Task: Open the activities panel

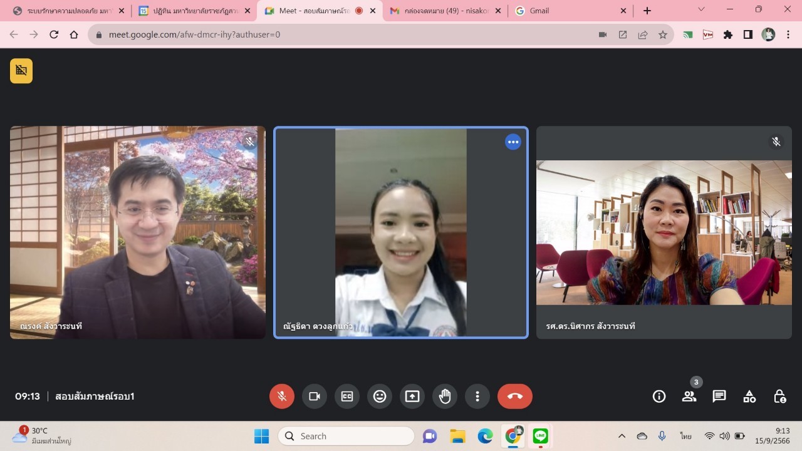Action: 749,397
